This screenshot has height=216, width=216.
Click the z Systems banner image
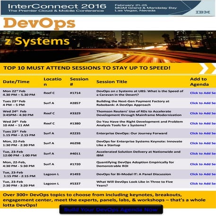tap(108, 47)
